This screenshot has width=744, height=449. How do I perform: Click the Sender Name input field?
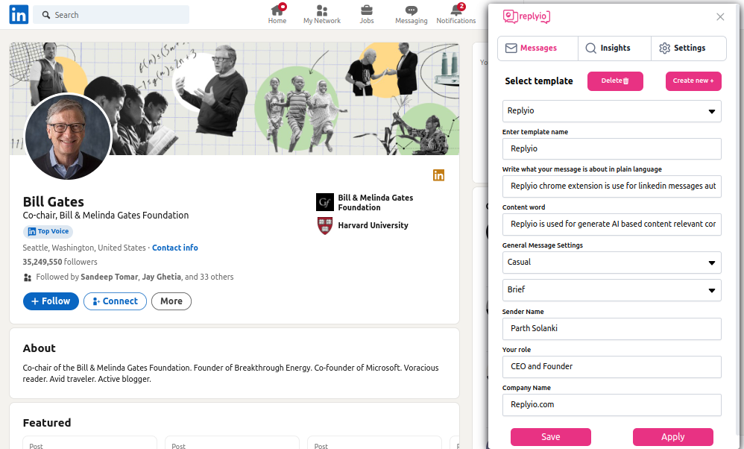point(612,329)
